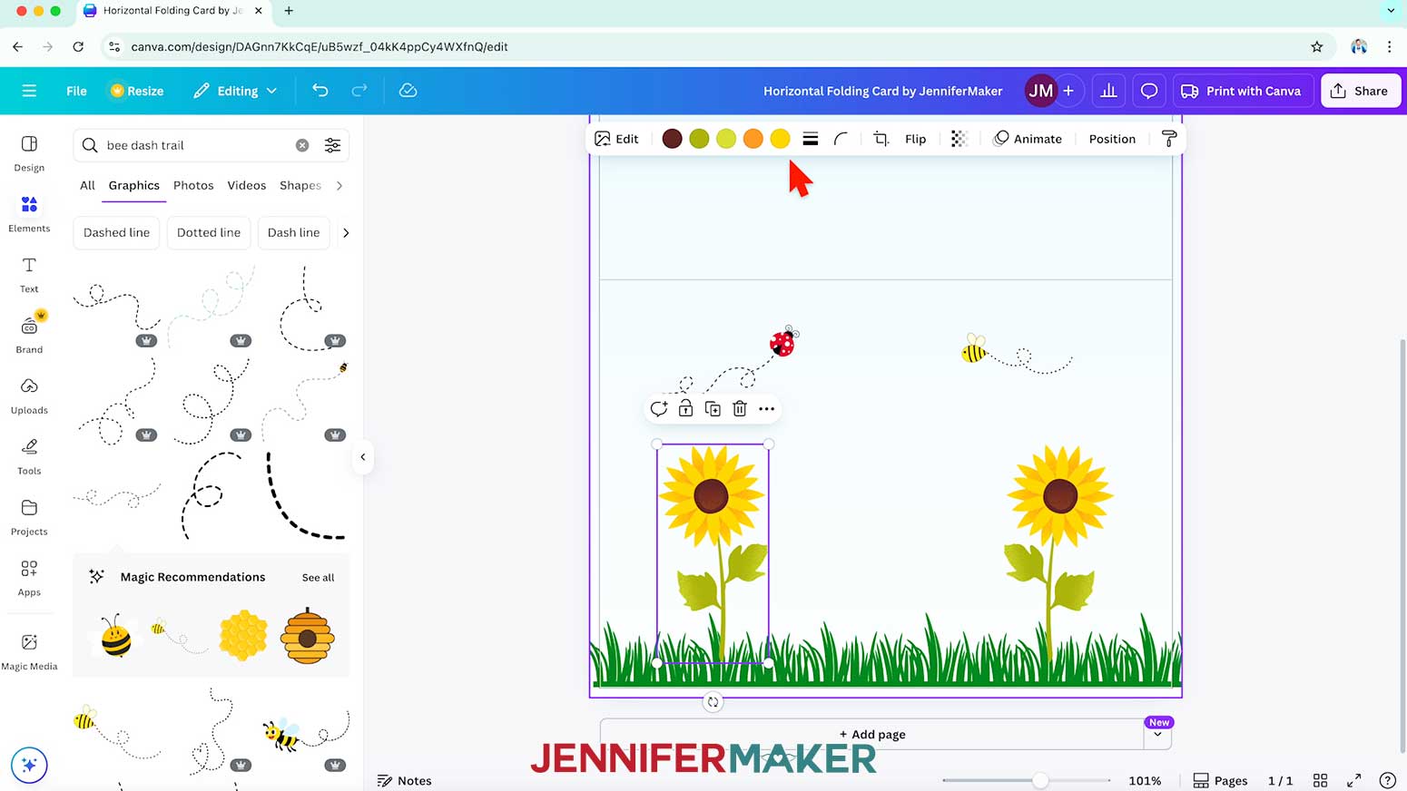The width and height of the screenshot is (1407, 791).
Task: Rotate the element using the rotate handle
Action: coord(713,702)
